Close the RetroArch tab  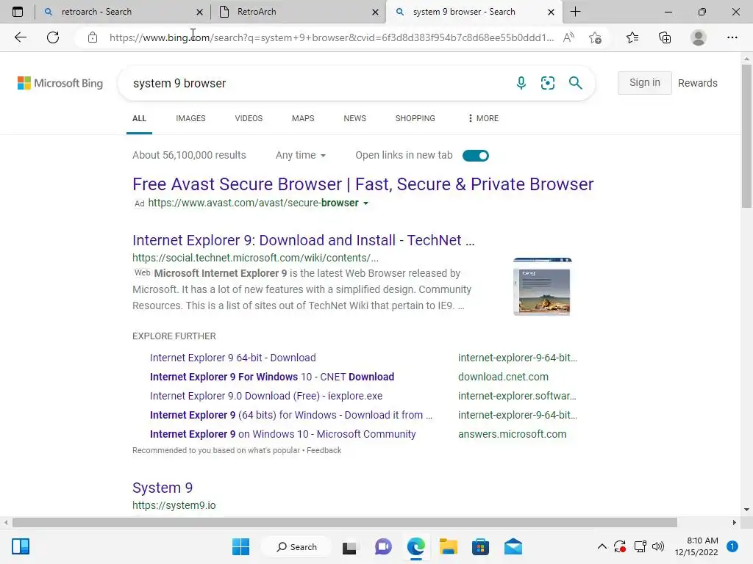[x=376, y=12]
